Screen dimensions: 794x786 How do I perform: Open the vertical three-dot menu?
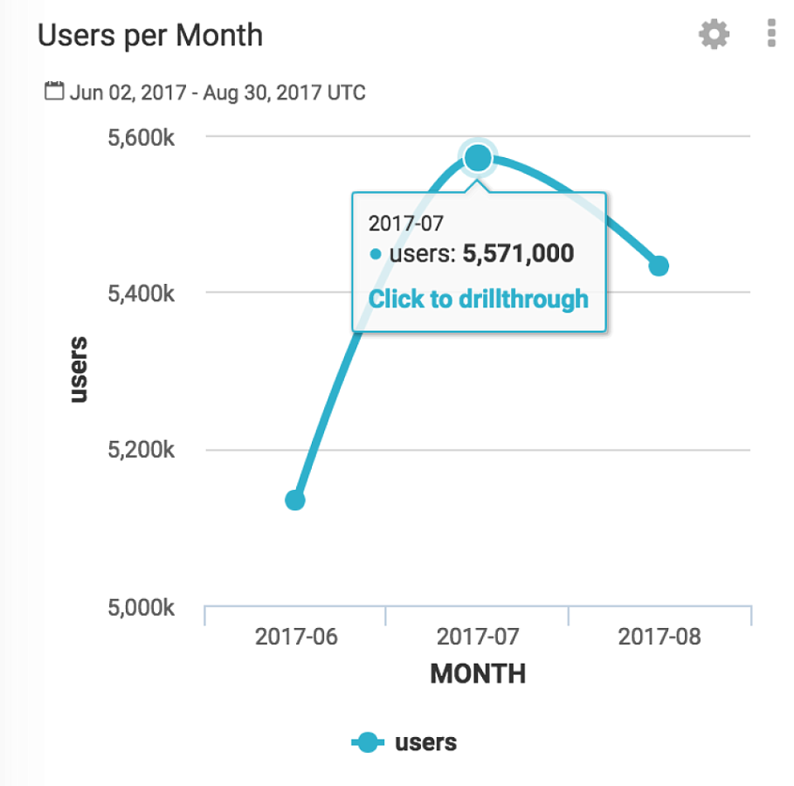pyautogui.click(x=771, y=33)
